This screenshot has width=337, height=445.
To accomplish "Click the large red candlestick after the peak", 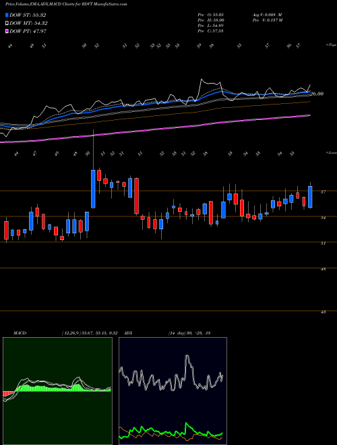I will 136,196.
